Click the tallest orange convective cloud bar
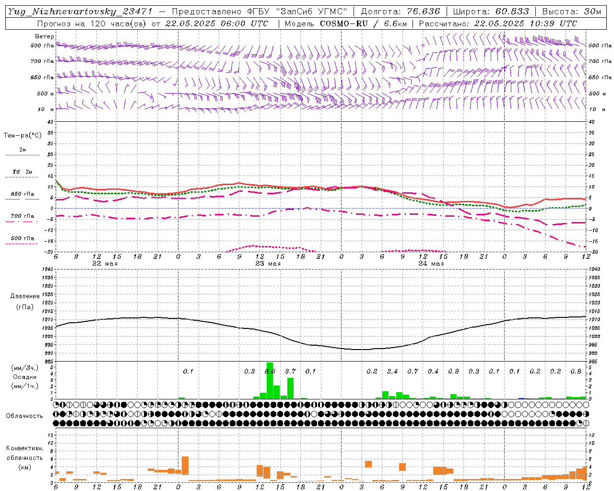Viewport: 614px width, 491px height. point(185,465)
